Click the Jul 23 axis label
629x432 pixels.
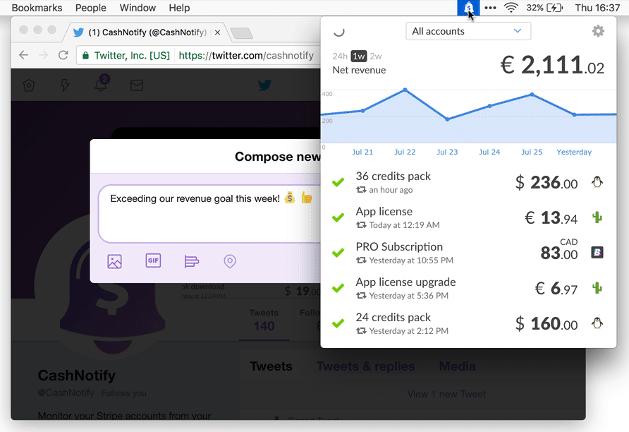(447, 152)
